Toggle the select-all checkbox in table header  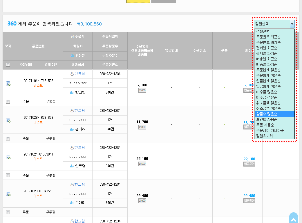tap(8, 65)
